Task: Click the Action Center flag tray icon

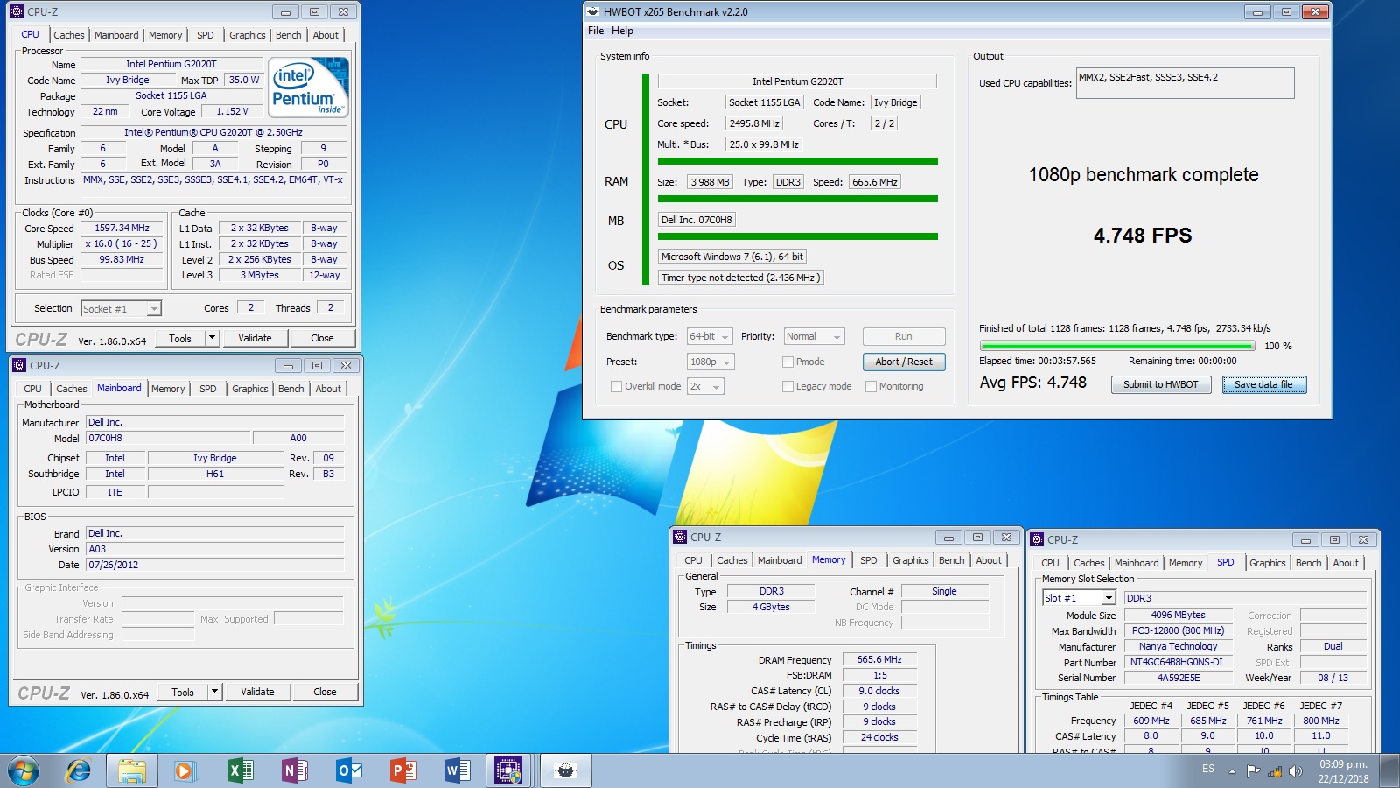Action: tap(1254, 770)
